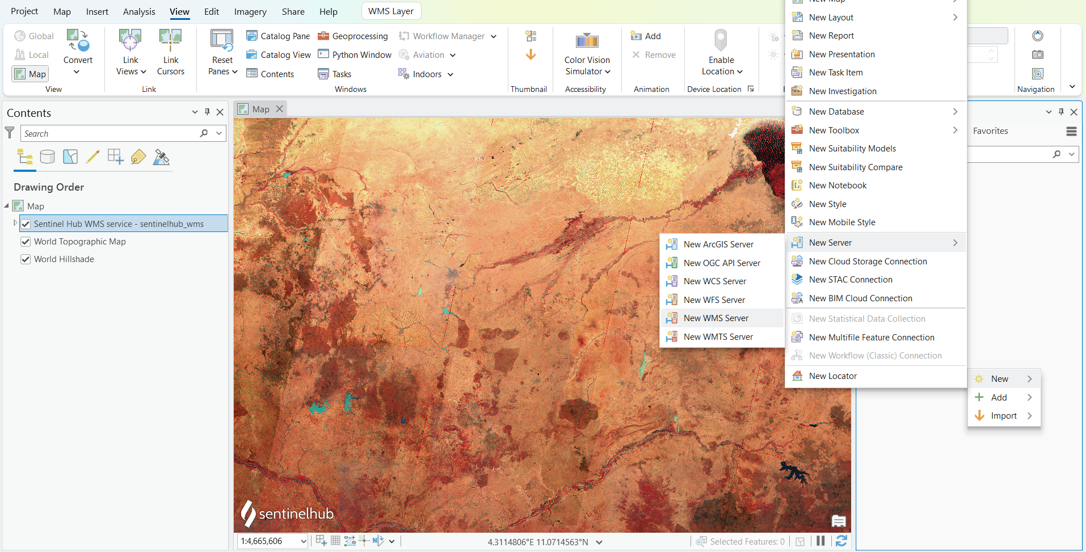Viewport: 1086px width, 552px height.
Task: Click the snapping icon in the status bar
Action: (x=321, y=541)
